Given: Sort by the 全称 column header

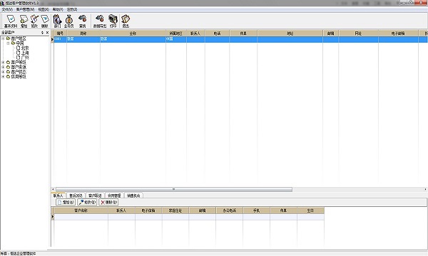Looking at the screenshot, I should [x=133, y=33].
